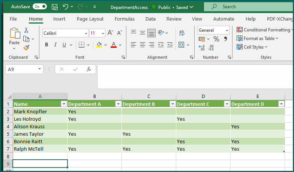The width and height of the screenshot is (294, 172).
Task: Increase decimal places
Action: coord(202,48)
